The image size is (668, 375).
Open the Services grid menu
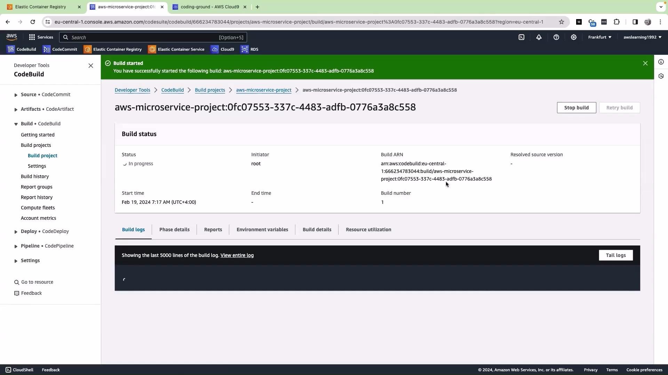(41, 37)
